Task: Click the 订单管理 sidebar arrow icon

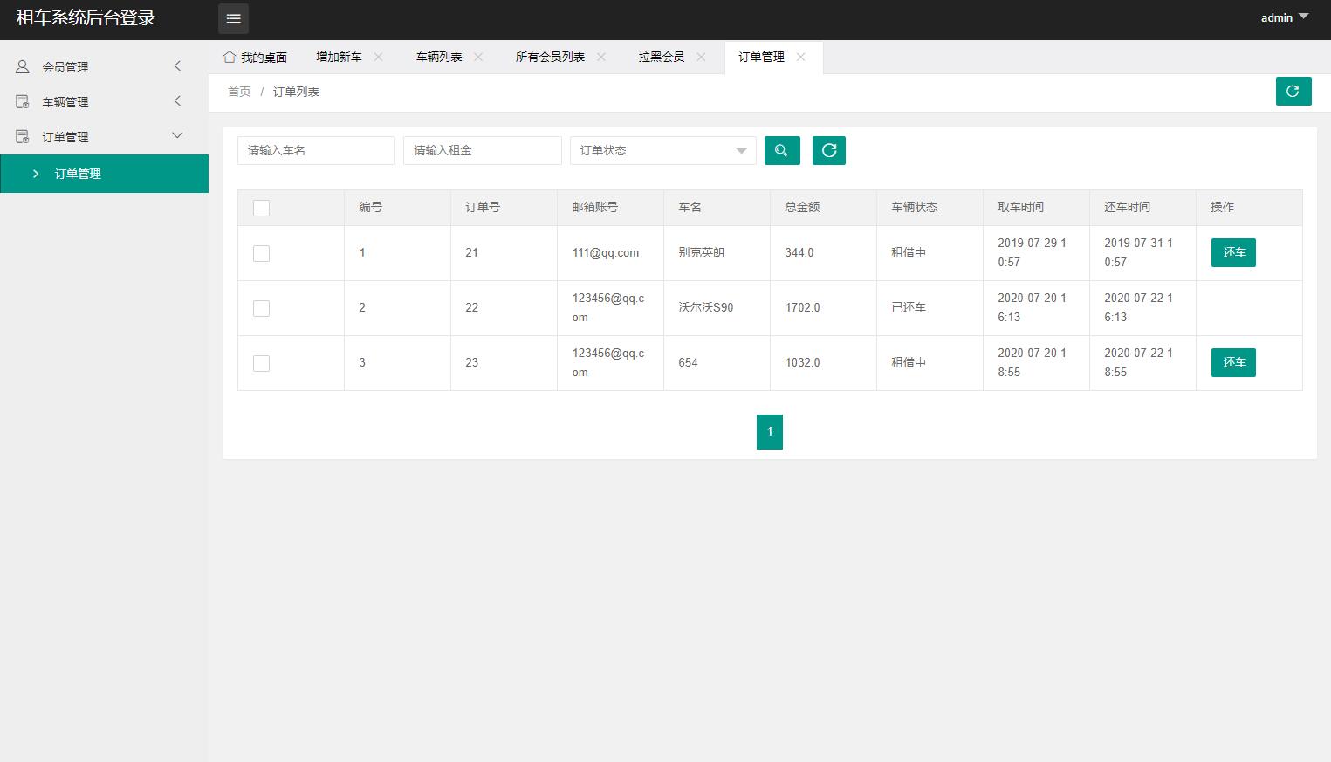Action: (36, 174)
